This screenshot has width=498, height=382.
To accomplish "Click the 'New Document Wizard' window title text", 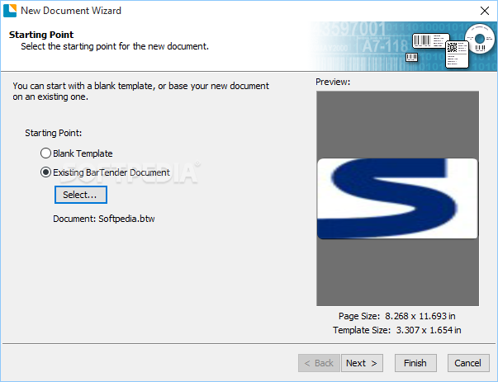I will pos(71,11).
